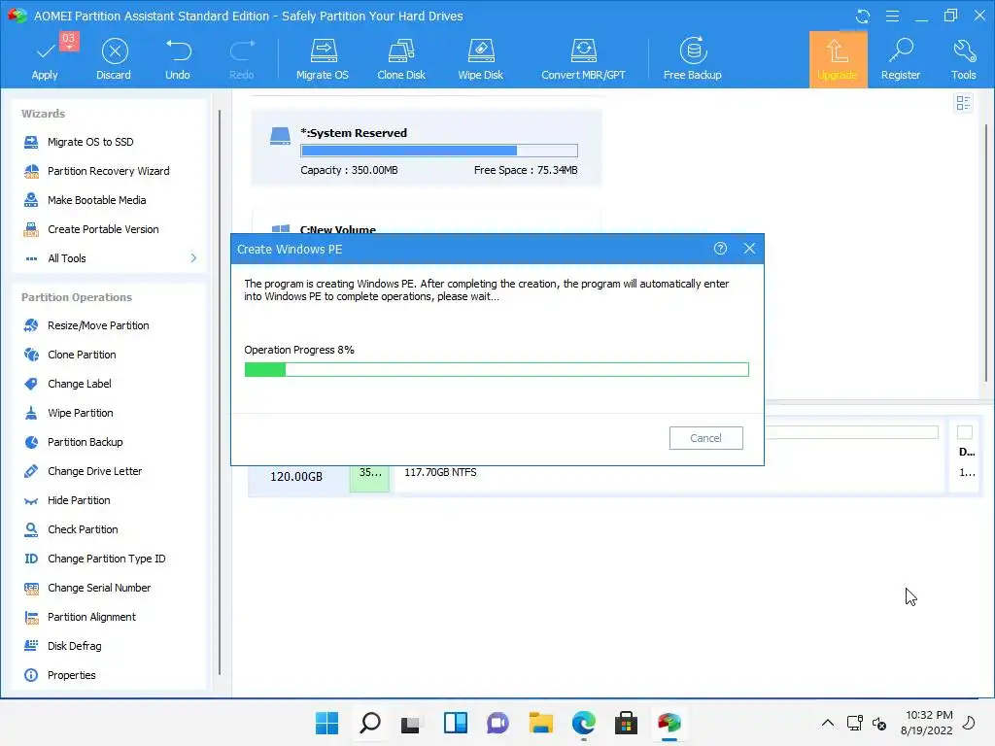Select the System Reserved partition card

tap(427, 148)
